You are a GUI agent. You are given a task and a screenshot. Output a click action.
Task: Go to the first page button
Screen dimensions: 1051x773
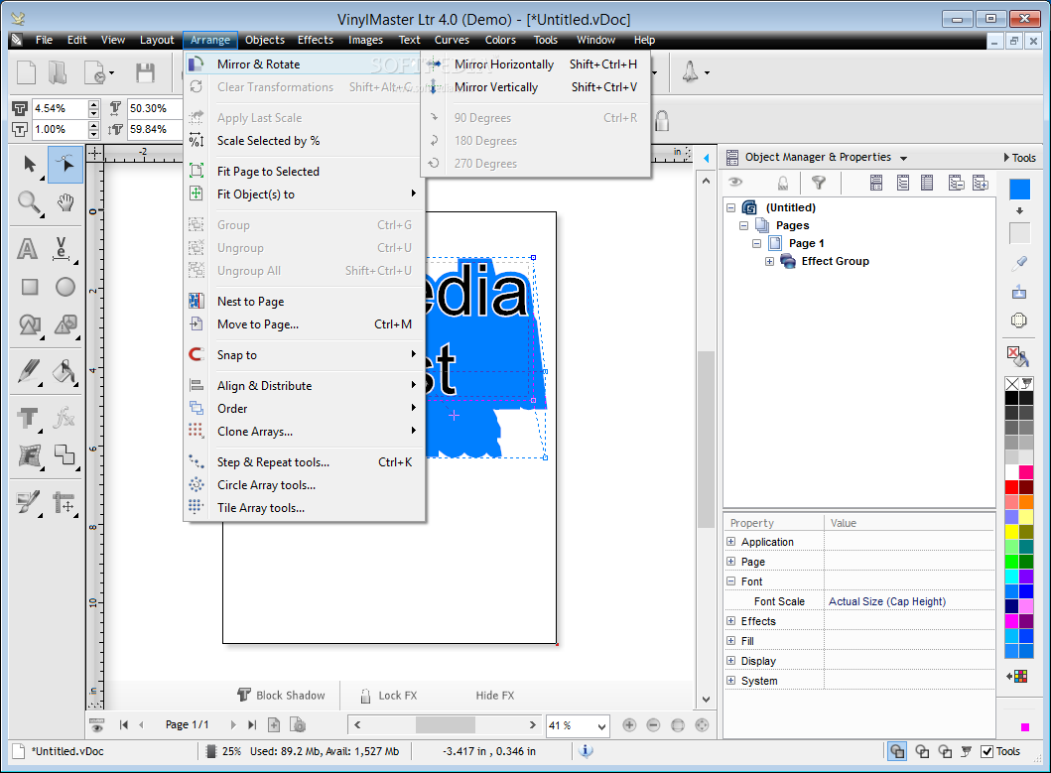pyautogui.click(x=124, y=724)
